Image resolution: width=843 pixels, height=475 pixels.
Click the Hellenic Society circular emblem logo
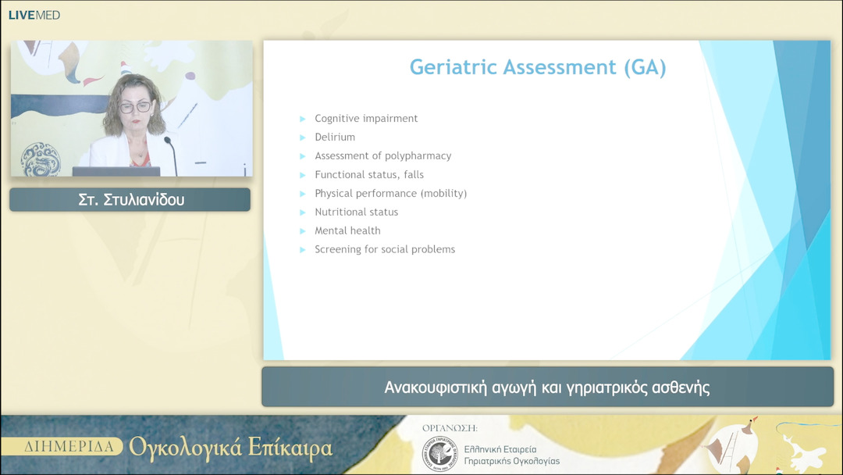coord(439,455)
